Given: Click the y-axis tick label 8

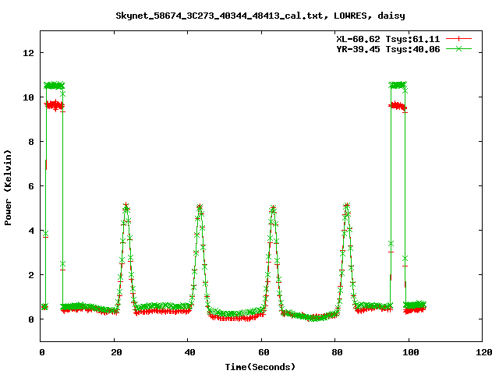Looking at the screenshot, I should 31,142.
